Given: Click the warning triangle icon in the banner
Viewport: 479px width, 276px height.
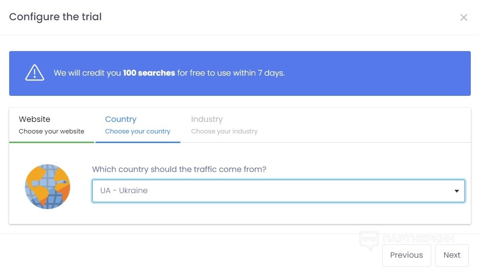Looking at the screenshot, I should coord(35,73).
